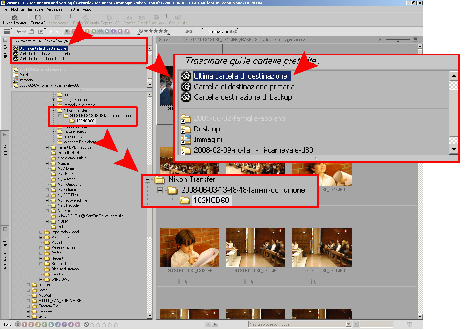The height and width of the screenshot is (330, 471).
Task: Select Ultima cartella di destinazione favorite
Action: (43, 48)
